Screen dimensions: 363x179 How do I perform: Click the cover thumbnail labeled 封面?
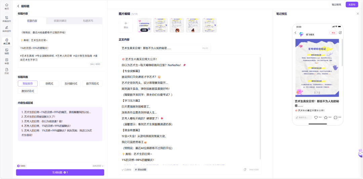click(x=144, y=25)
